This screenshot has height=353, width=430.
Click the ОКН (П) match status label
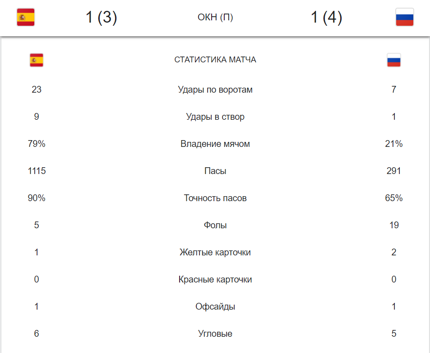coord(215,18)
